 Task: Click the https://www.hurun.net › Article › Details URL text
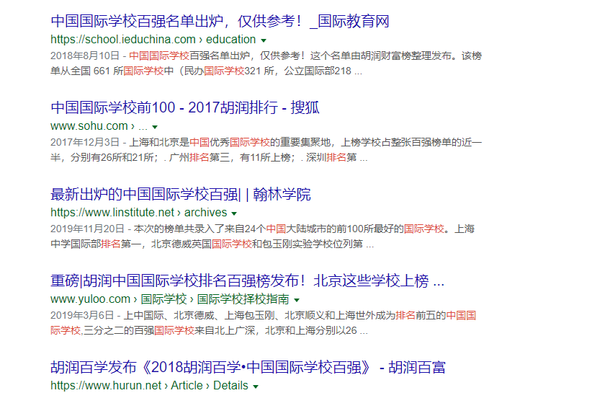[x=150, y=386]
